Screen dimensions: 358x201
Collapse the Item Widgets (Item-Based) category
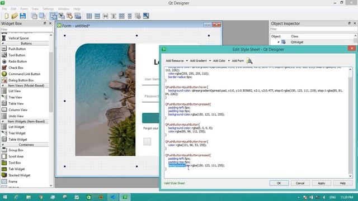pyautogui.click(x=3, y=122)
